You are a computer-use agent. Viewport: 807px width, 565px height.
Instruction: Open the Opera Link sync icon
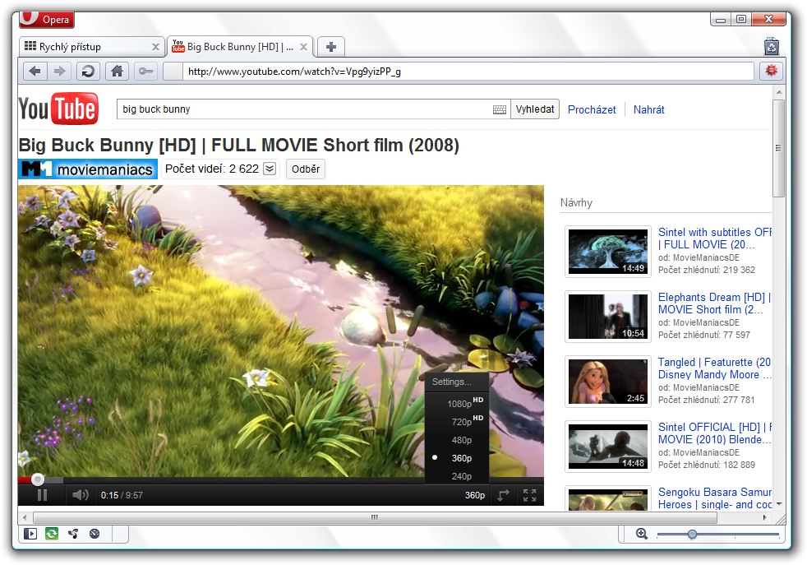pyautogui.click(x=52, y=534)
